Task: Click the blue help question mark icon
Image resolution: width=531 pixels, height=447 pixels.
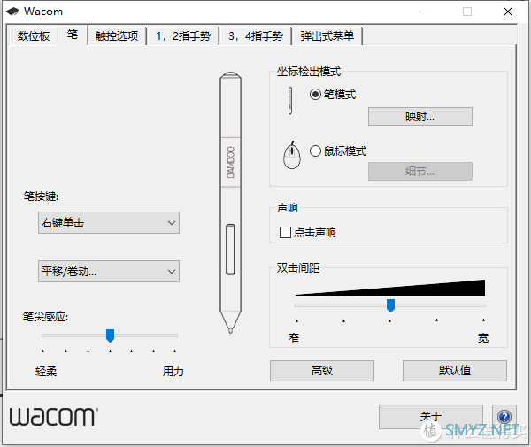Action: (x=504, y=417)
